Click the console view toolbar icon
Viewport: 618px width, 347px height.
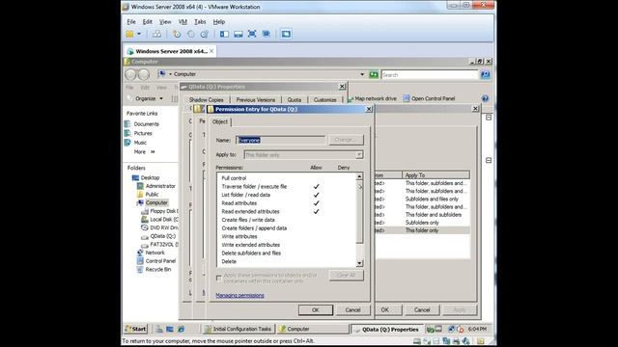point(286,35)
